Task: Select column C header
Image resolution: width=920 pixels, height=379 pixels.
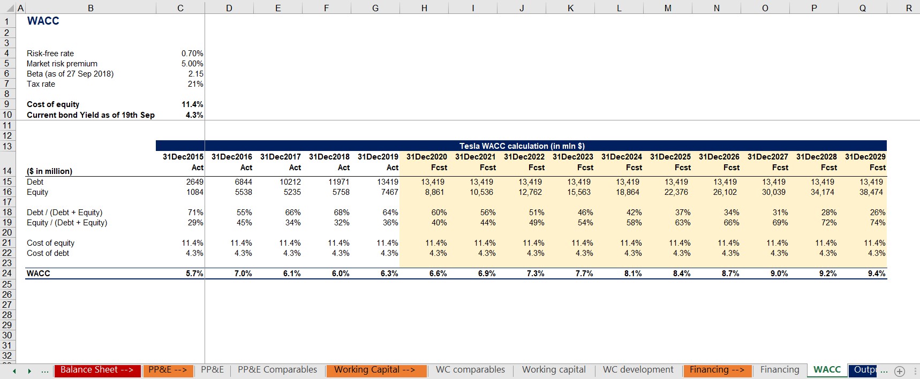Action: (x=180, y=8)
